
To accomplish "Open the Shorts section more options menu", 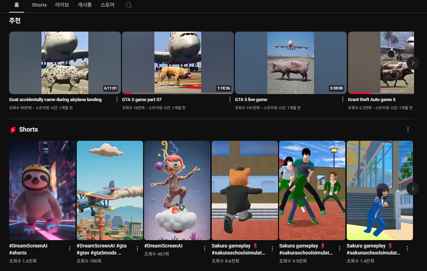I will pyautogui.click(x=408, y=130).
